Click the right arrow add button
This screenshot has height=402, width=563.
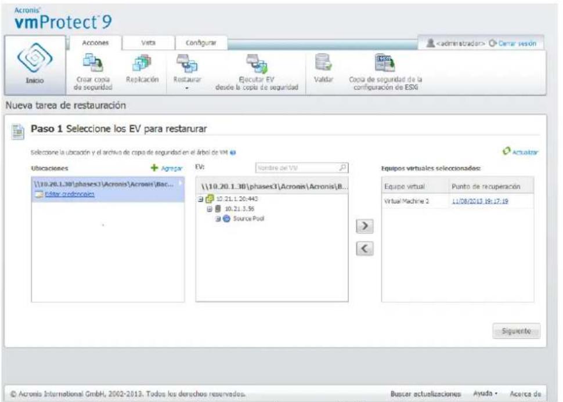coord(364,226)
